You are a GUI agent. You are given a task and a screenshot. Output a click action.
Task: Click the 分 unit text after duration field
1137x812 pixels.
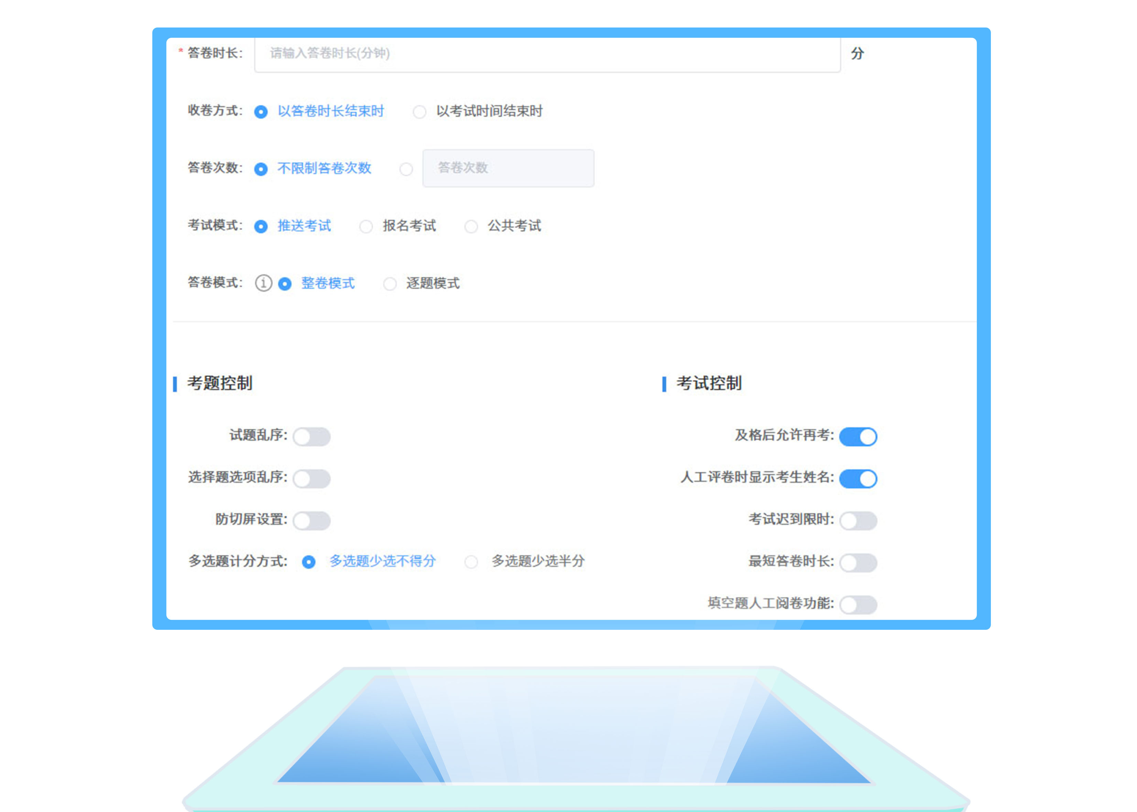pyautogui.click(x=857, y=54)
